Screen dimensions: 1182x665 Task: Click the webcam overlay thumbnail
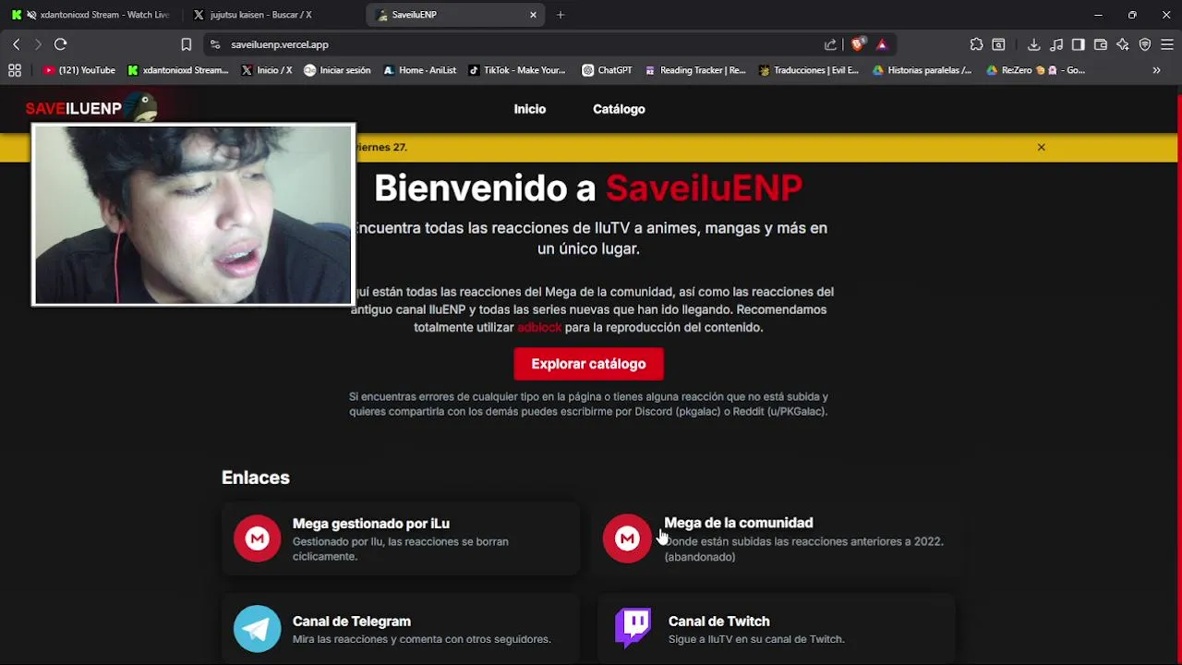(x=193, y=214)
